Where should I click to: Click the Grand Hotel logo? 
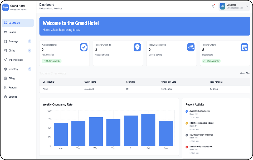[x=6, y=7]
